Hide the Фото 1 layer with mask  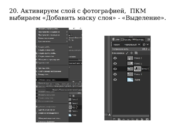tap(115, 69)
